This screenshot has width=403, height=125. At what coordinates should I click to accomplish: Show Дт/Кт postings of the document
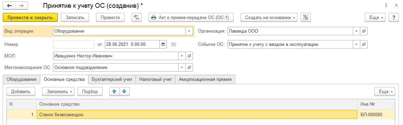pyautogui.click(x=137, y=17)
